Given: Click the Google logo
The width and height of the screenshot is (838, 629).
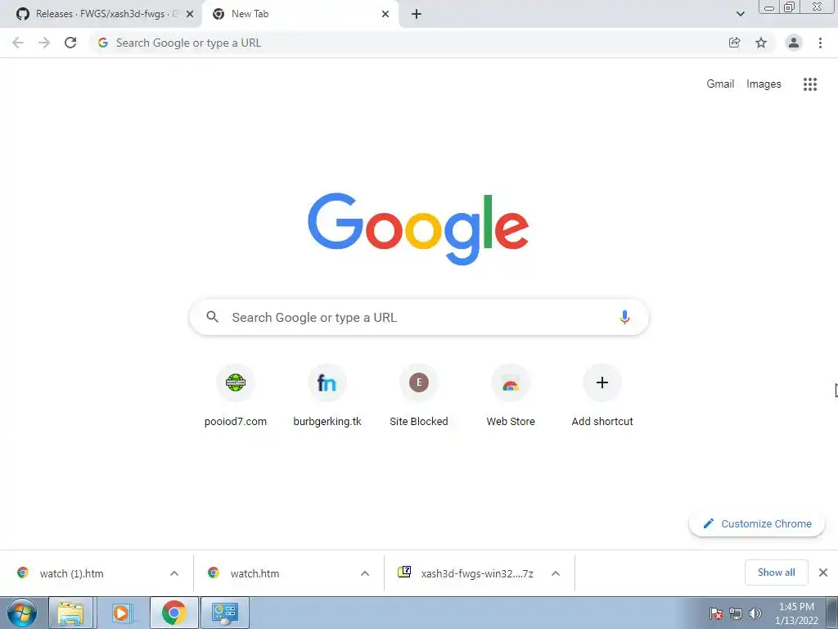Looking at the screenshot, I should pyautogui.click(x=418, y=229).
